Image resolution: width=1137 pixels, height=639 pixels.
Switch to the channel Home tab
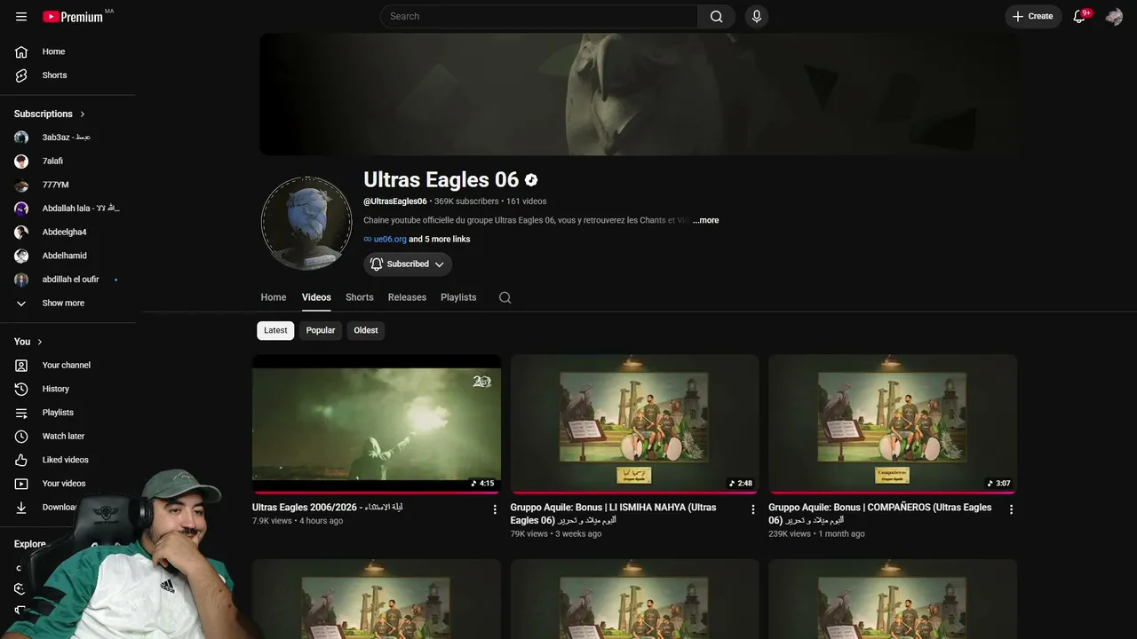(x=274, y=297)
